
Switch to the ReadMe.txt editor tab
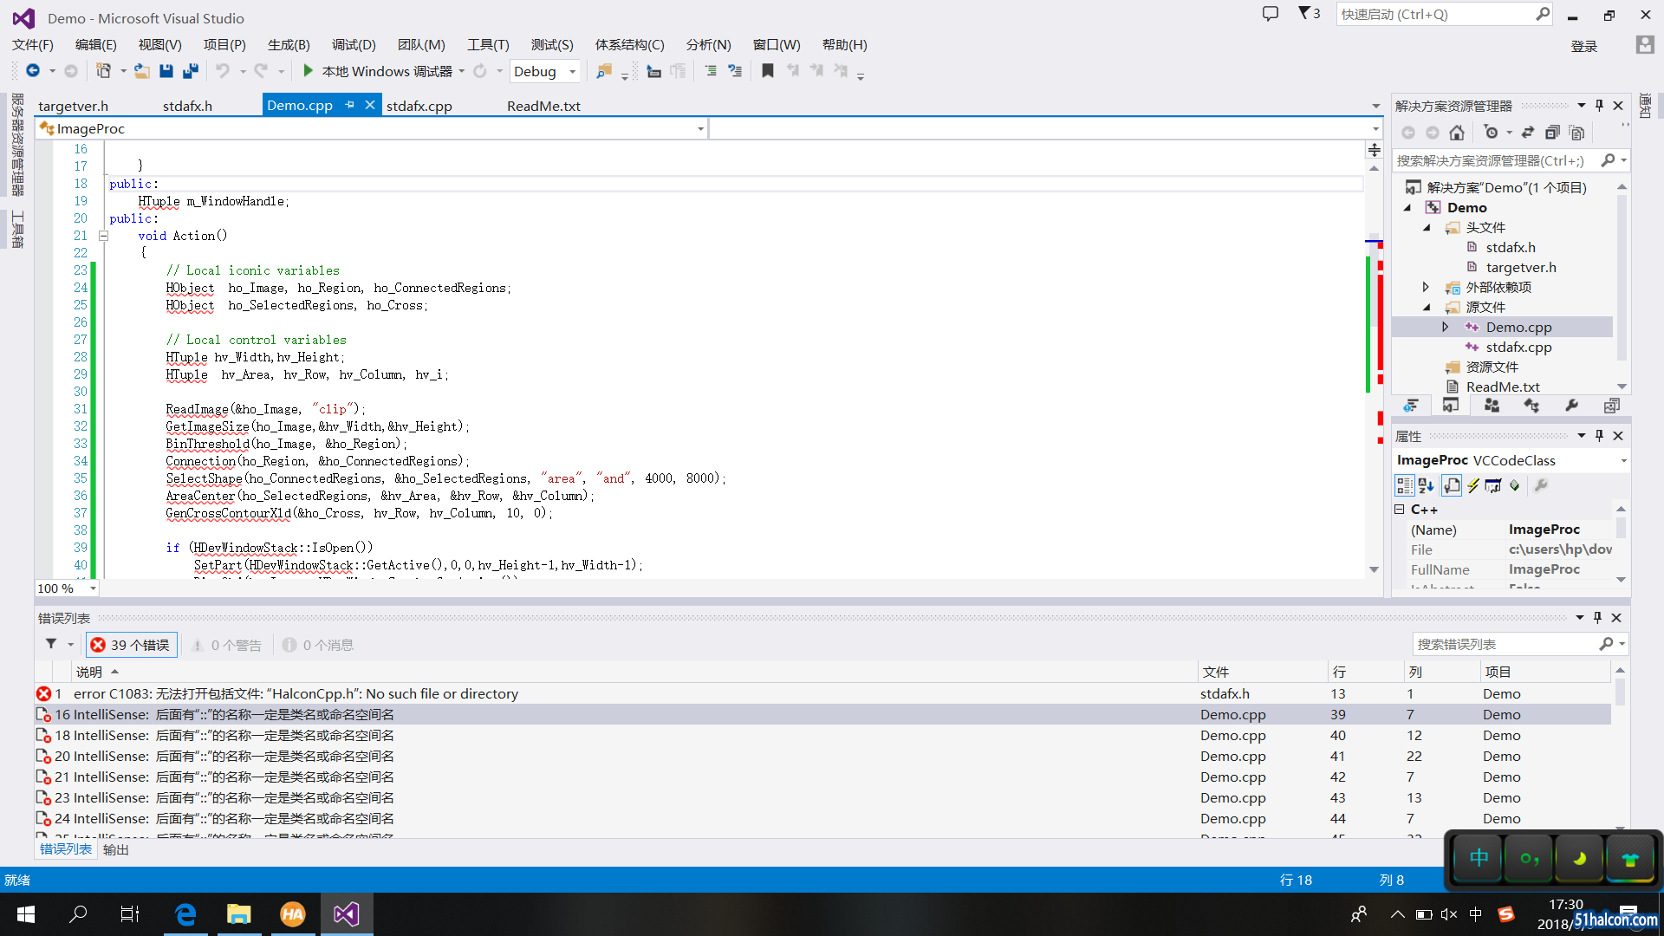click(x=543, y=106)
